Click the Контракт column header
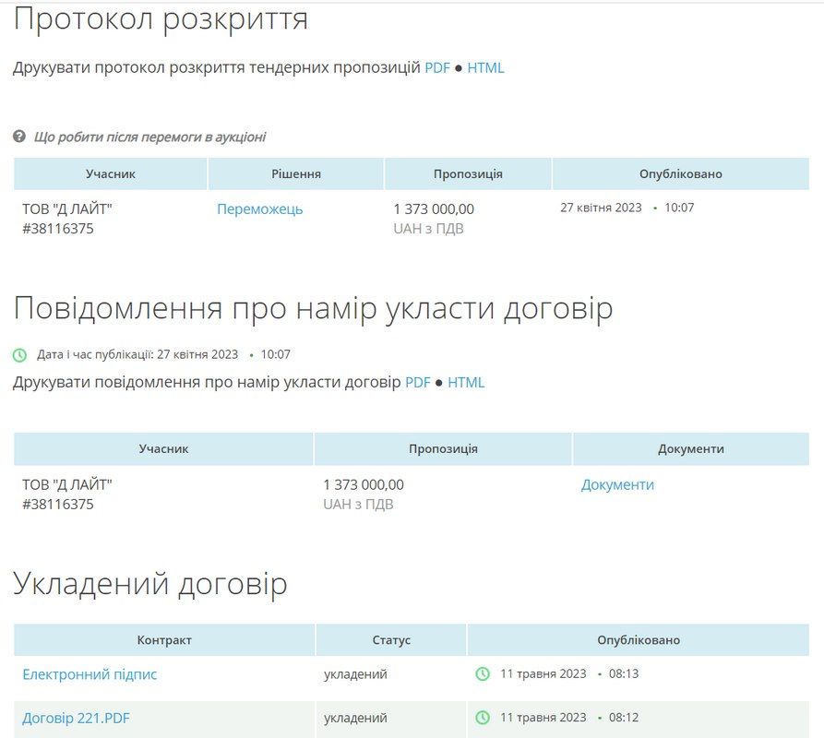 [x=164, y=639]
